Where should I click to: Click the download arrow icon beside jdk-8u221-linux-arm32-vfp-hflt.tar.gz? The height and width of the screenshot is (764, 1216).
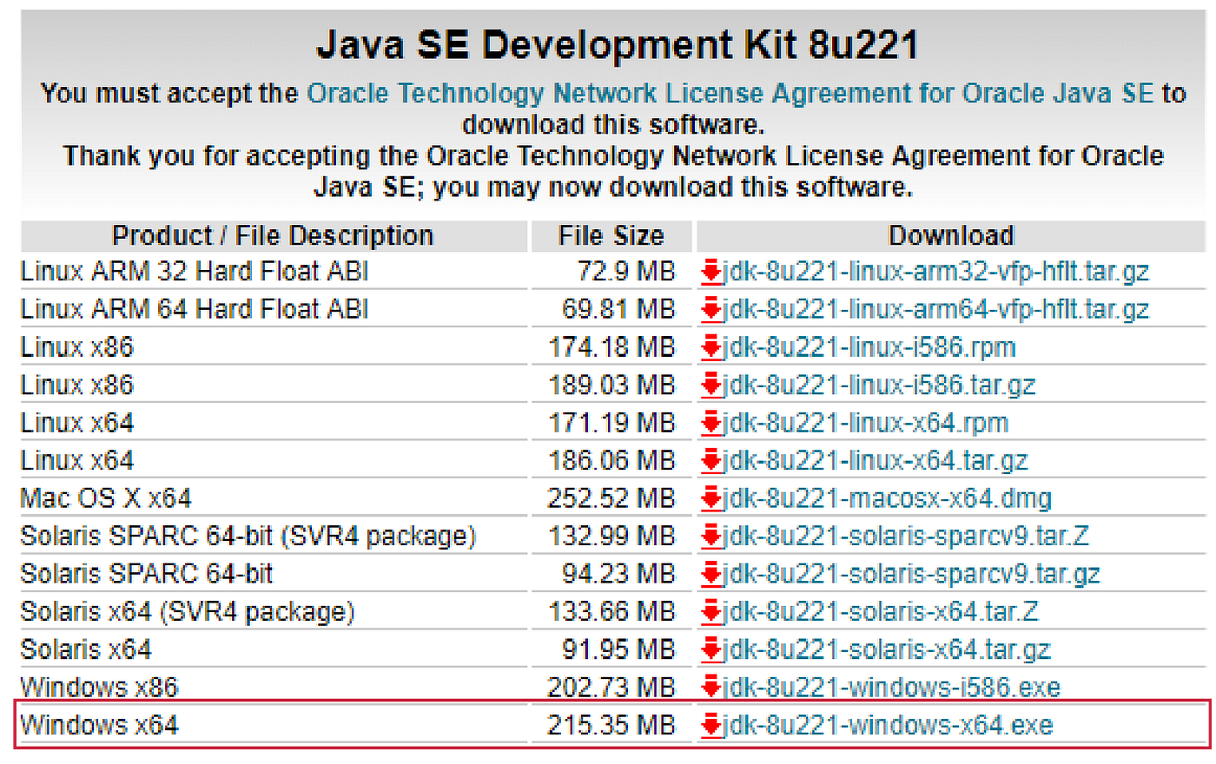coord(711,272)
